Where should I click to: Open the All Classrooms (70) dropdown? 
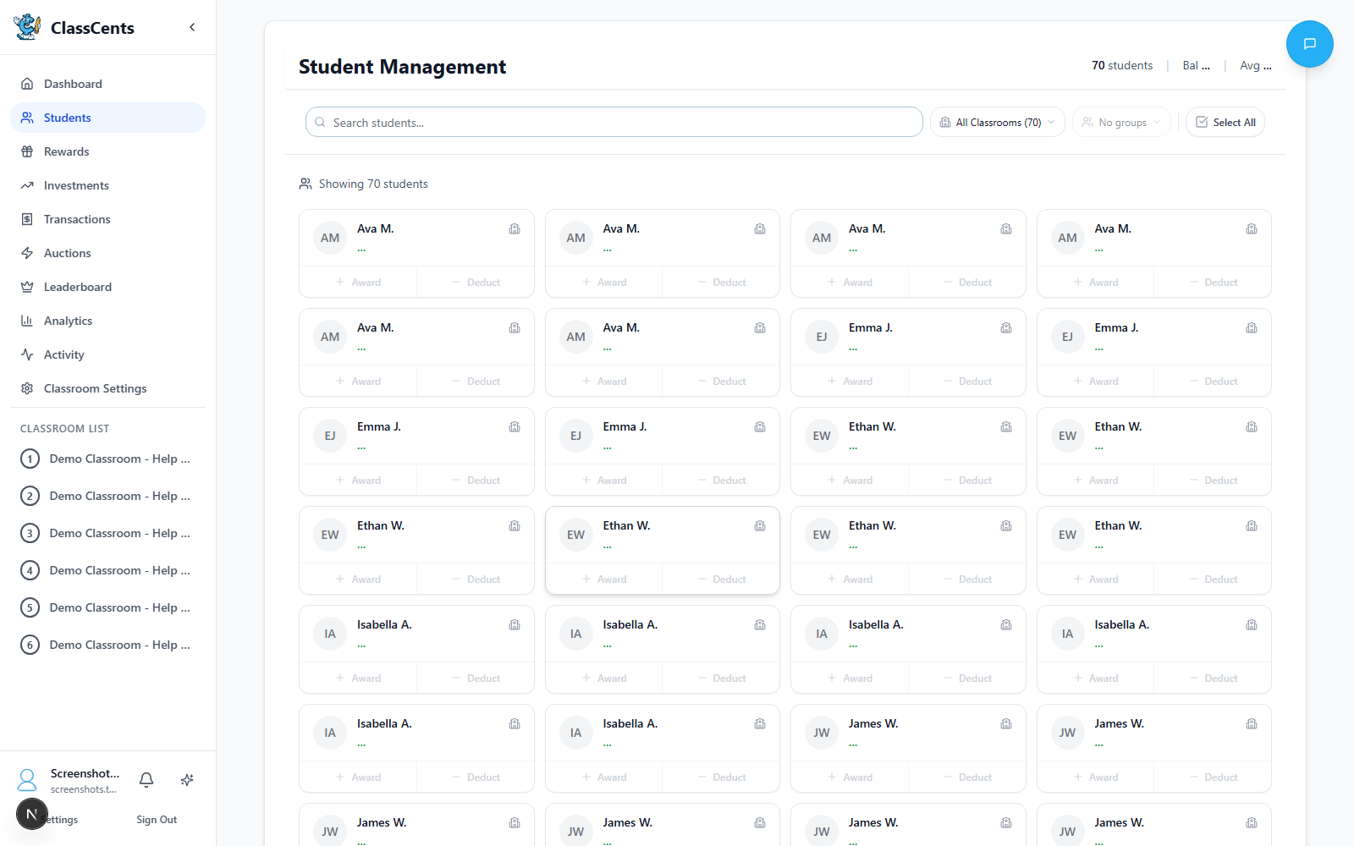(998, 122)
